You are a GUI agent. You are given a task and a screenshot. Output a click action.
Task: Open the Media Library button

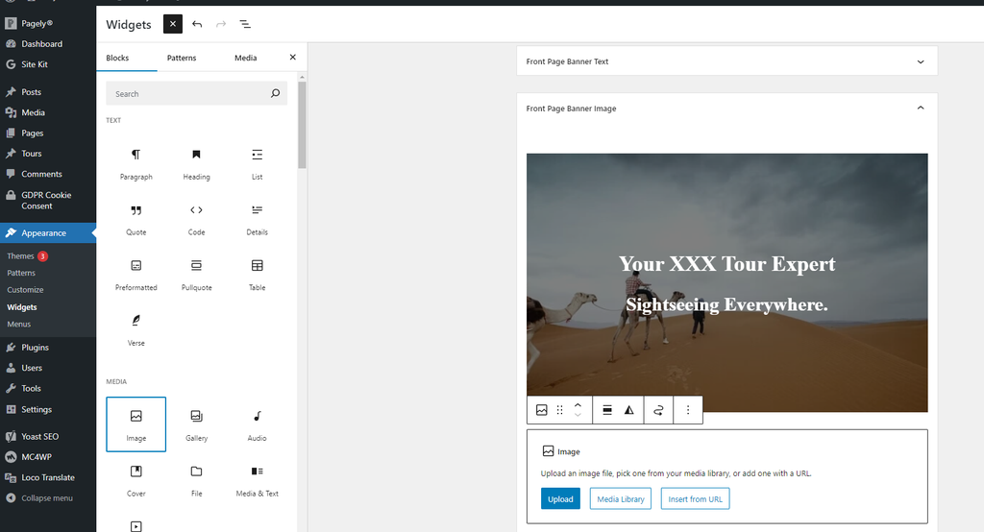[x=620, y=498]
